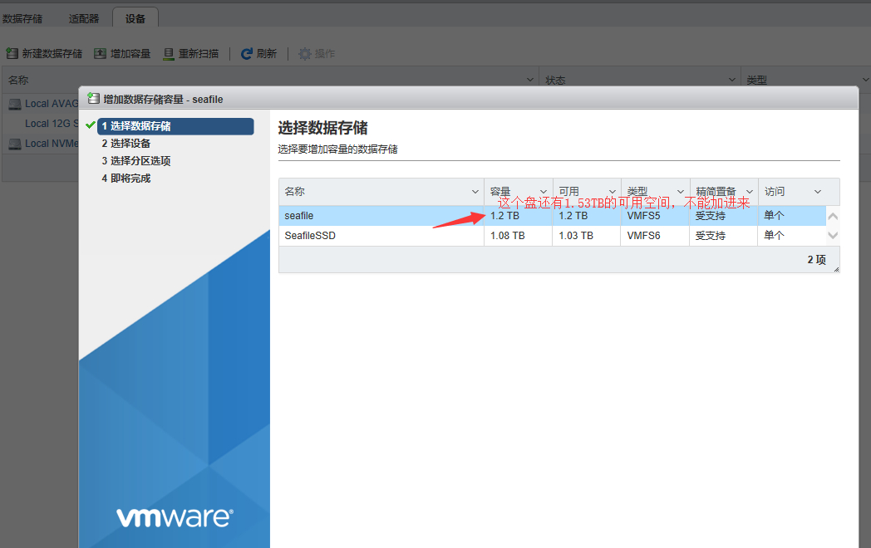
Task: Click the table scrollbar down arrow
Action: tap(833, 236)
